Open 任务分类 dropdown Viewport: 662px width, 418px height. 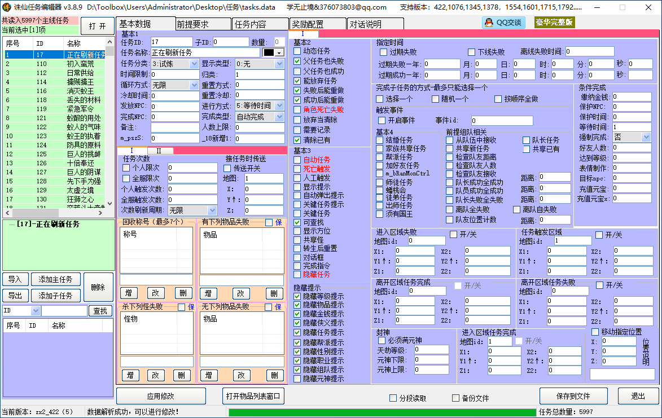(194, 64)
